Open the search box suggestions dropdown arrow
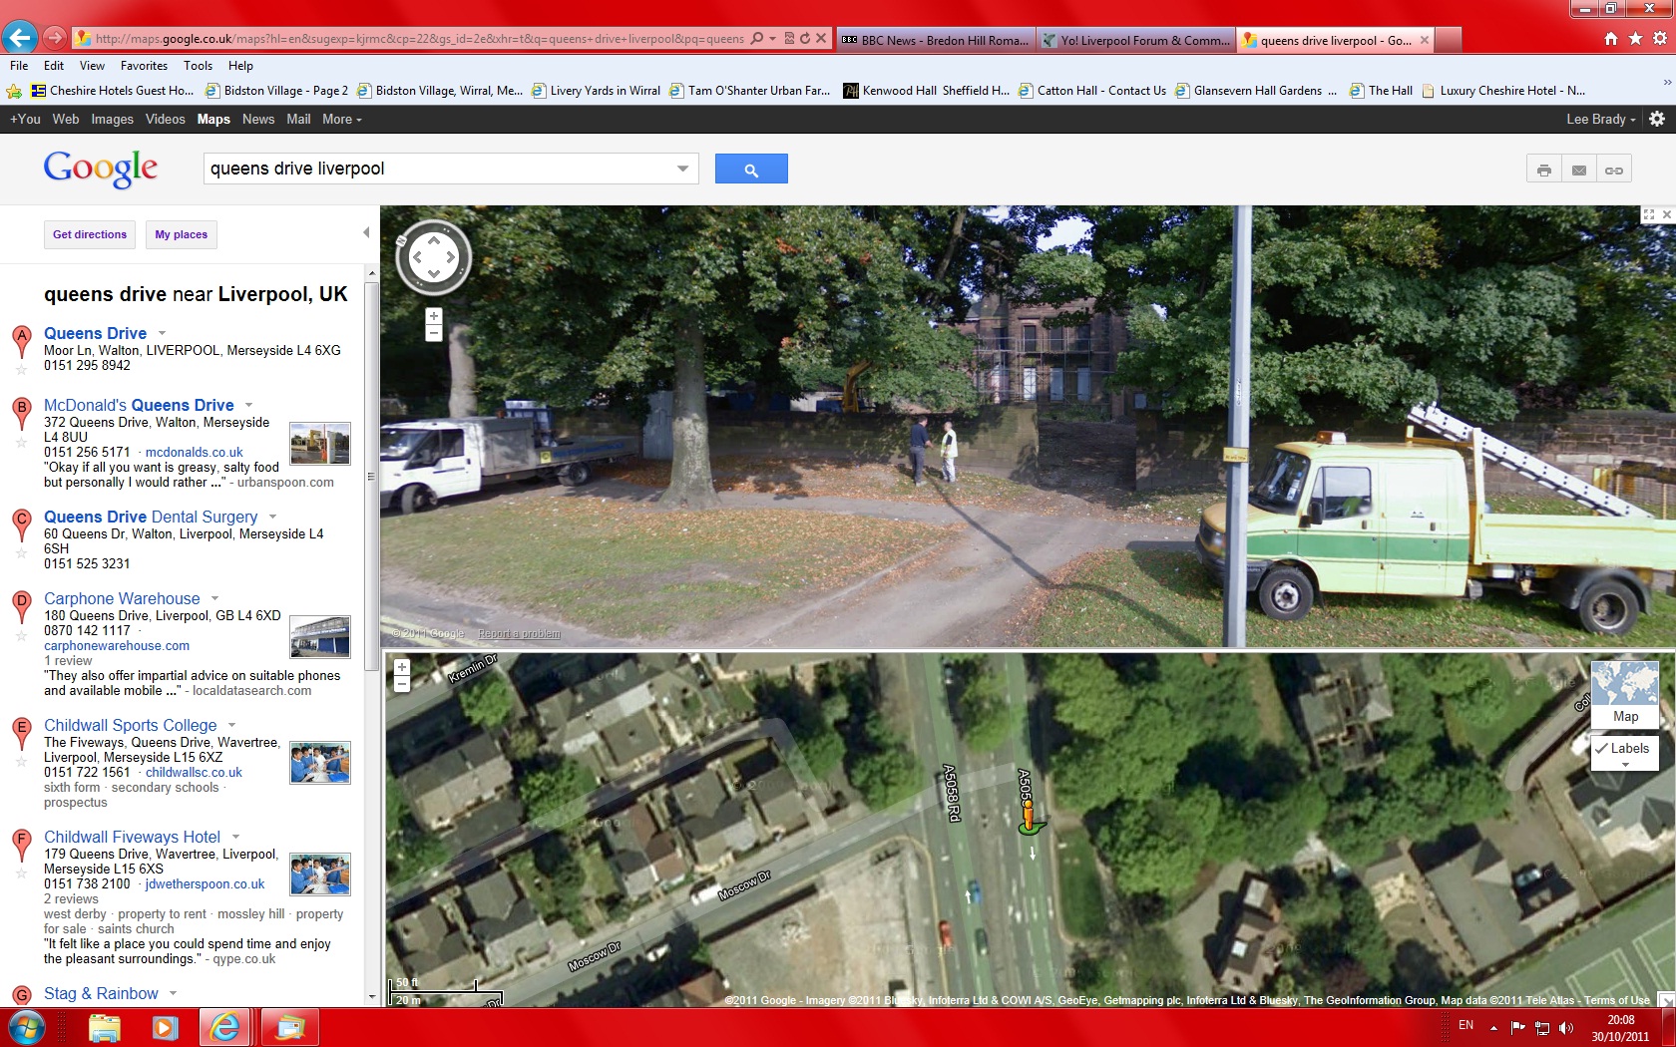The image size is (1676, 1047). coord(682,169)
